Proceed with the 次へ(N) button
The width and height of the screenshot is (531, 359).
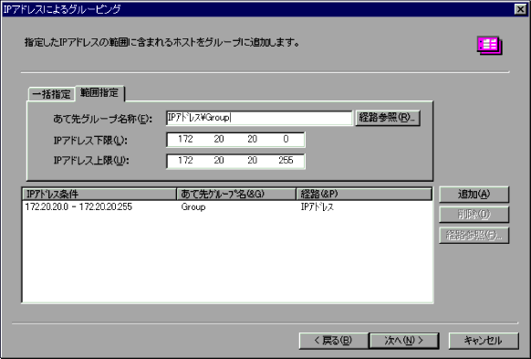(403, 341)
